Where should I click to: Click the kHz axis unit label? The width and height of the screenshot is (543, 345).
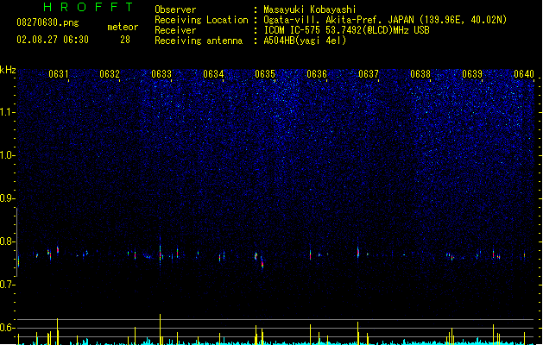pyautogui.click(x=8, y=70)
